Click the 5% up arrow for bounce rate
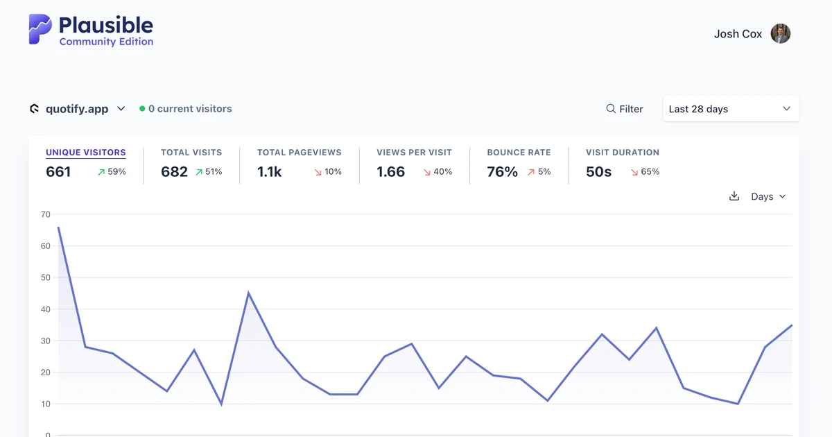The image size is (832, 437). pos(539,172)
